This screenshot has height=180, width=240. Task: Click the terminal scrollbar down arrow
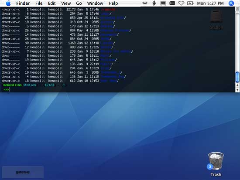(x=237, y=90)
